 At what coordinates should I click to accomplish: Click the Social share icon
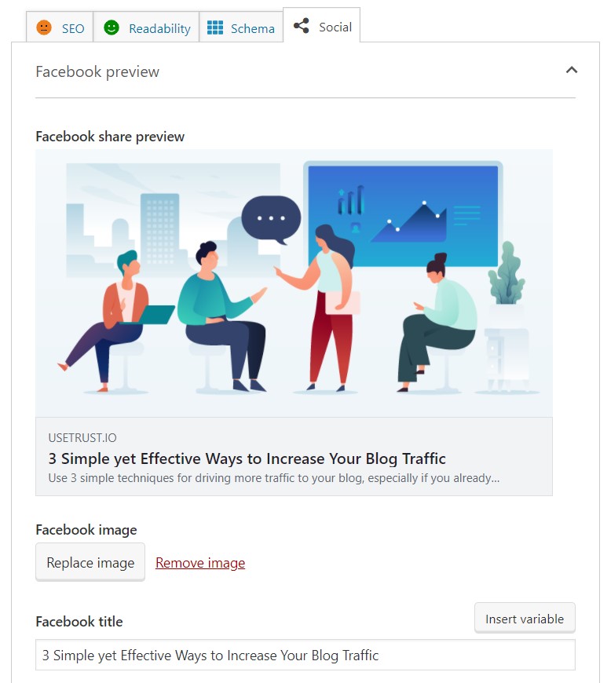click(301, 26)
